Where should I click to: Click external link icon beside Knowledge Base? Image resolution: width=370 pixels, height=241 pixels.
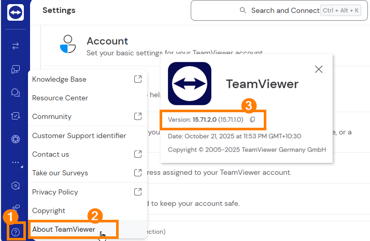[x=138, y=79]
